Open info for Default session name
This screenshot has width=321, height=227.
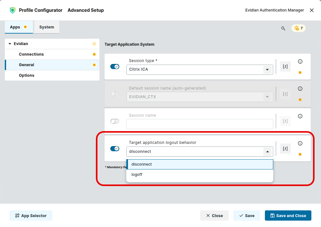(300, 89)
